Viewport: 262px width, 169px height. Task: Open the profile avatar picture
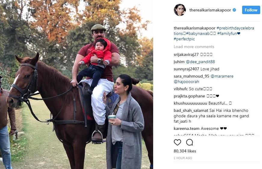coord(180,10)
